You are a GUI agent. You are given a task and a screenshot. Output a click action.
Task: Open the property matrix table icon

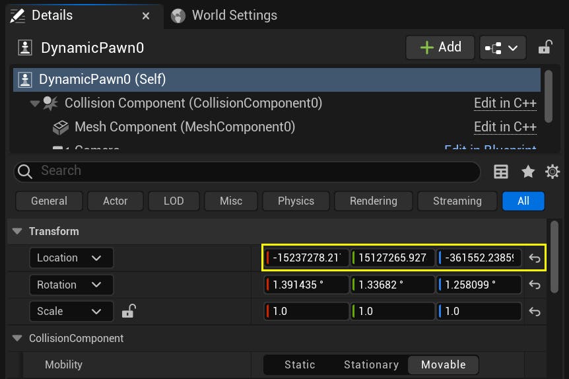coord(501,172)
